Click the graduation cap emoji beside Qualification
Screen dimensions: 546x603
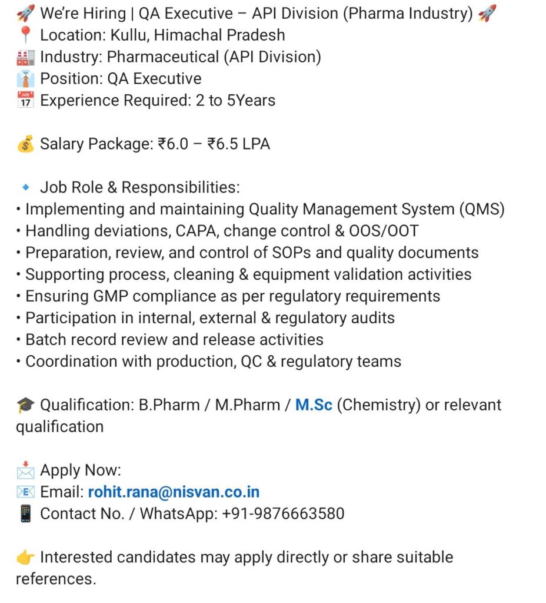coord(25,405)
